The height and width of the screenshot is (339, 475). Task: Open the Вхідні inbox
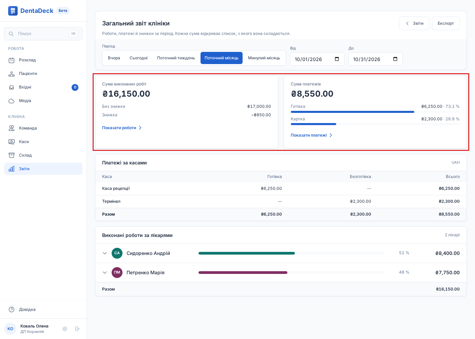pos(43,87)
